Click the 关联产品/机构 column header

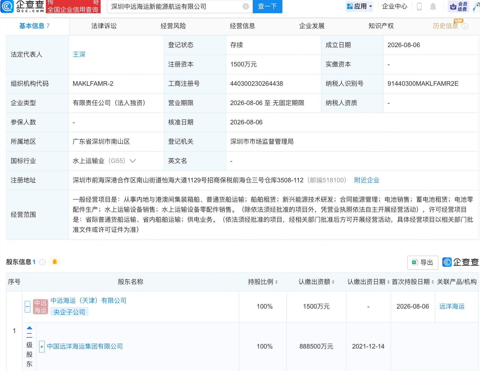coord(457,282)
